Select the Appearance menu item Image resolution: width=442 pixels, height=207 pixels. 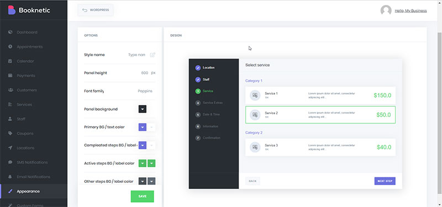point(34,191)
